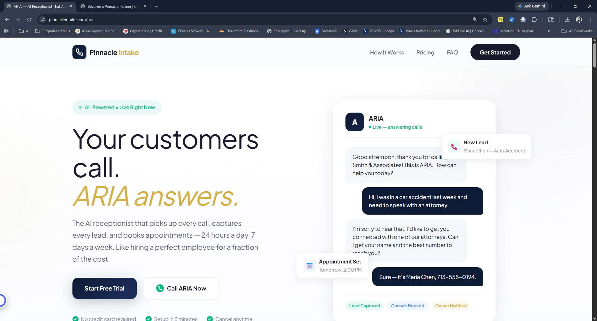The image size is (597, 321).
Task: Open the Pricing nav link
Action: 425,53
